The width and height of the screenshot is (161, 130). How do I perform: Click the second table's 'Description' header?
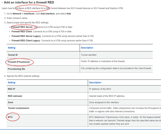coord(95,83)
